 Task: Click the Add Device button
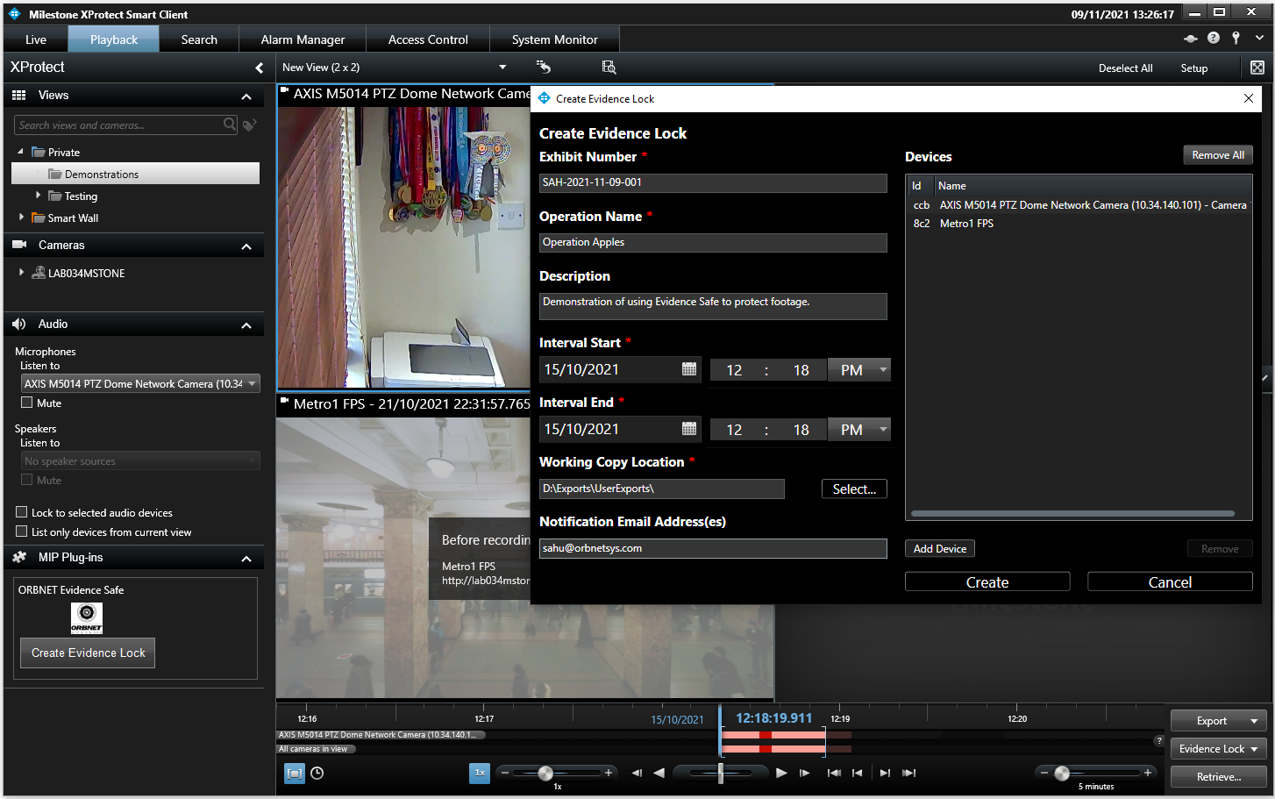[x=940, y=548]
